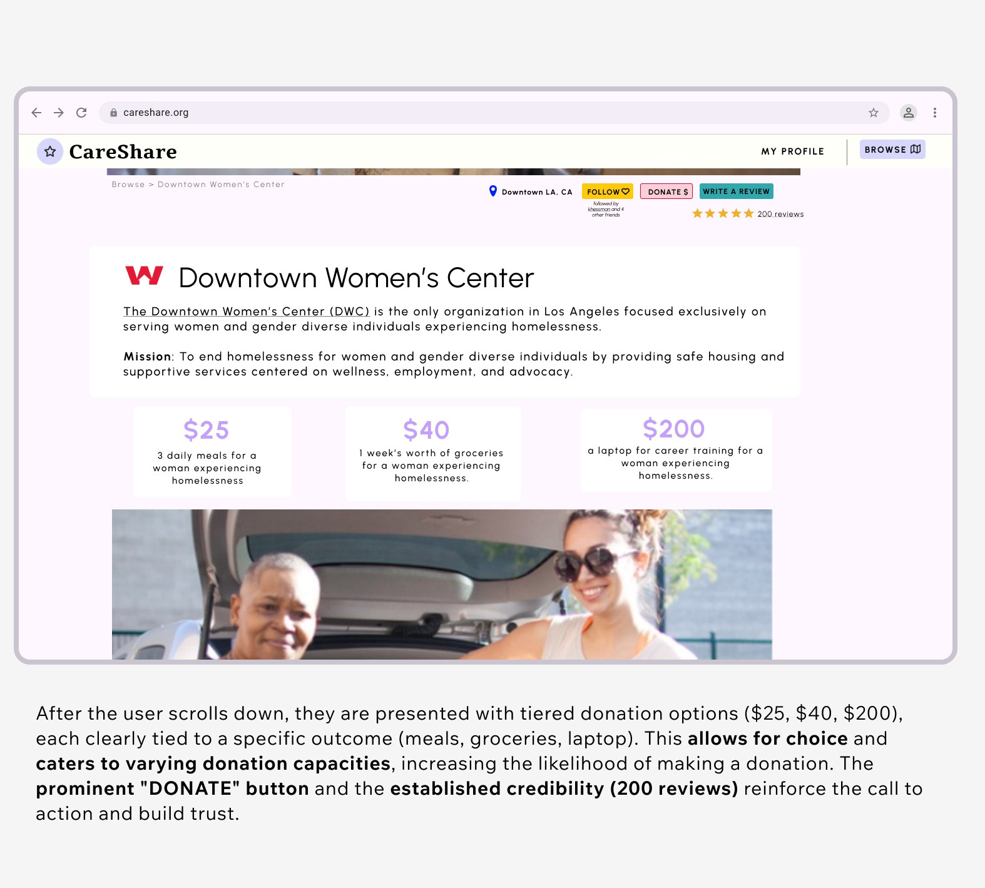The image size is (985, 888).
Task: Click the five-star rating icons
Action: (723, 213)
